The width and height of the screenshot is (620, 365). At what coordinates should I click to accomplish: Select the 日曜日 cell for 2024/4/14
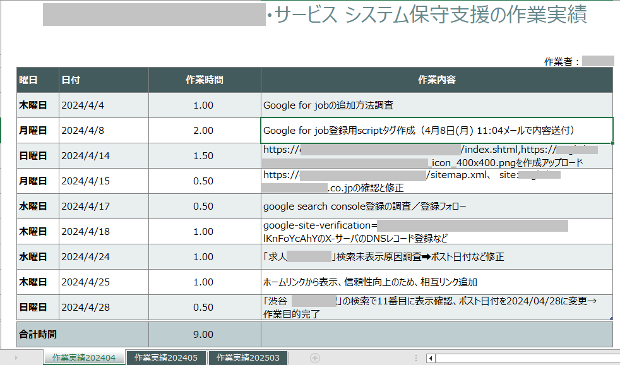click(x=38, y=156)
